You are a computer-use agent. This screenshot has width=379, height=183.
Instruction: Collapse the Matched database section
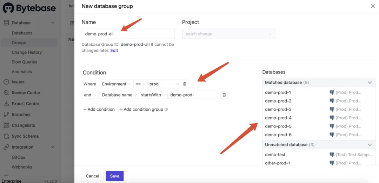point(370,83)
